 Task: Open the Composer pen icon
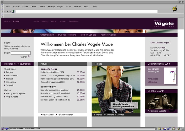[x=179, y=129]
